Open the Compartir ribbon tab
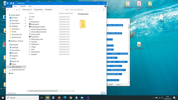 tap(23, 6)
